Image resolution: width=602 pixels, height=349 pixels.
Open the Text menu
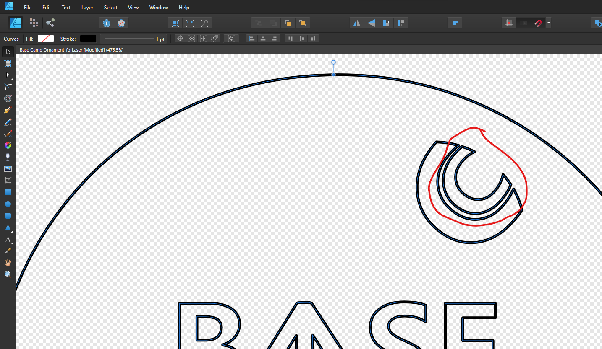point(66,8)
